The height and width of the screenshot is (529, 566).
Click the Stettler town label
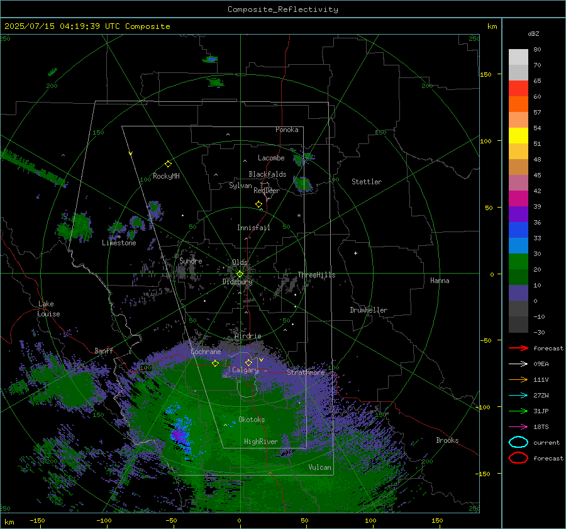[x=367, y=182]
